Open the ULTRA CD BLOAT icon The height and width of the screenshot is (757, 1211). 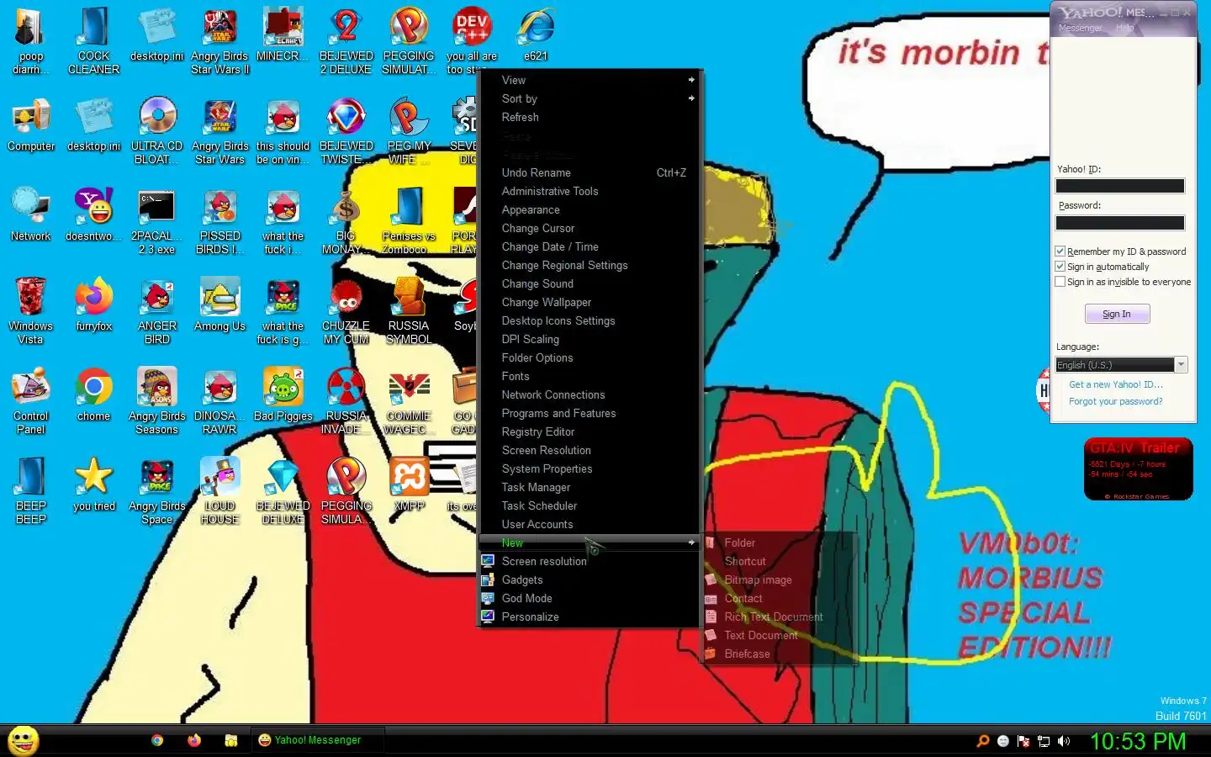157,130
